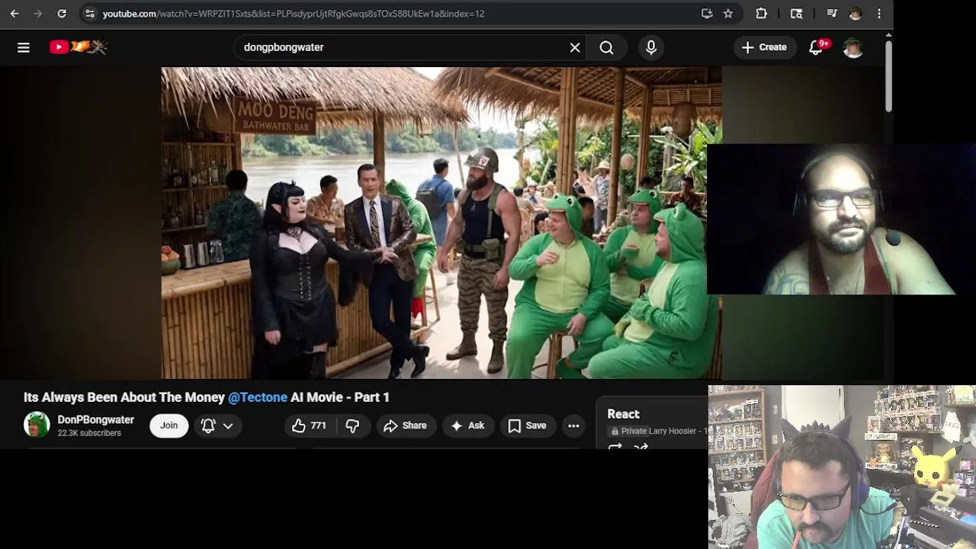The height and width of the screenshot is (549, 976).
Task: Toggle loop playlist icon in React panel
Action: [615, 448]
